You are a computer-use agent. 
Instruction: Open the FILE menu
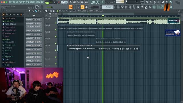tap(10, 2)
